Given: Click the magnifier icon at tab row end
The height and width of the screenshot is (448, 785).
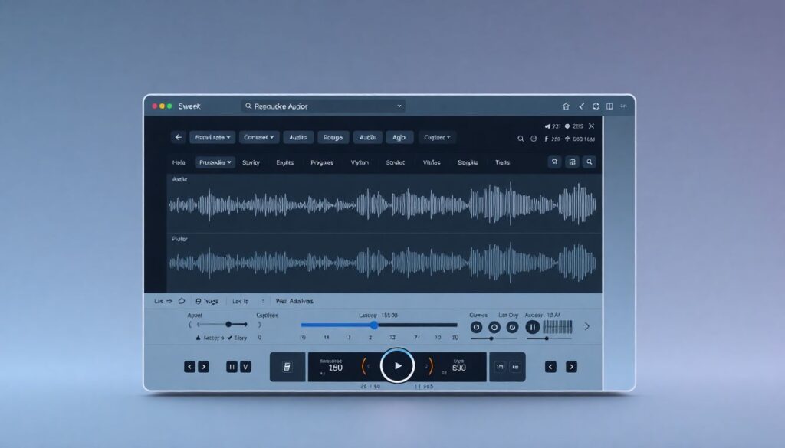Looking at the screenshot, I should (x=589, y=162).
